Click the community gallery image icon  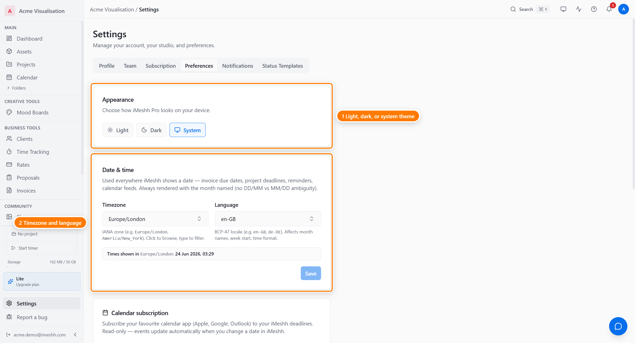click(9, 216)
